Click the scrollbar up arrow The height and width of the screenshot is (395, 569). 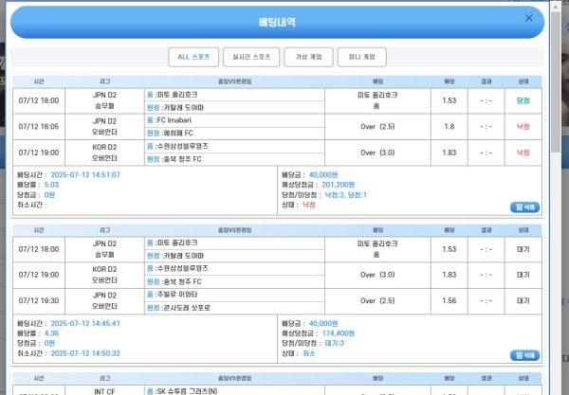[556, 7]
